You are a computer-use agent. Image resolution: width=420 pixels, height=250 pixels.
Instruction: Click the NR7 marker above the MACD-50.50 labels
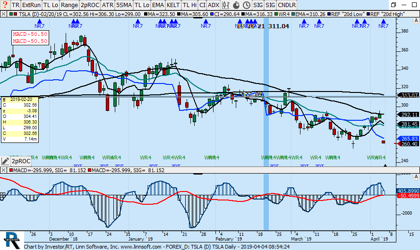tap(39, 24)
